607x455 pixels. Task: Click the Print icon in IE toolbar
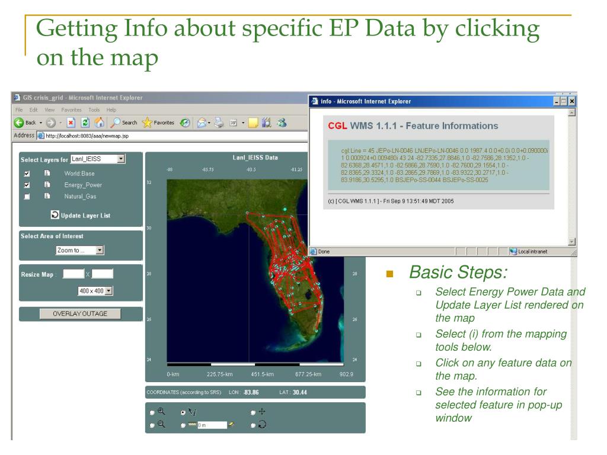219,123
